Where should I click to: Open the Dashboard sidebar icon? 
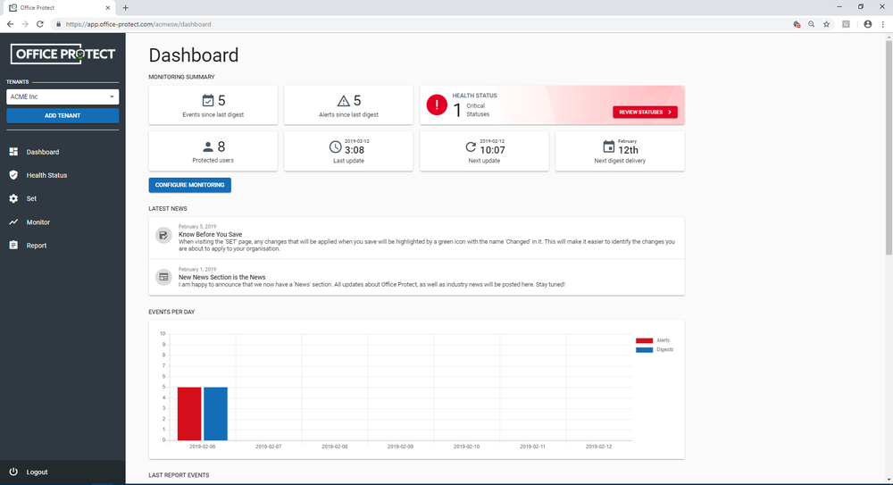[x=13, y=152]
